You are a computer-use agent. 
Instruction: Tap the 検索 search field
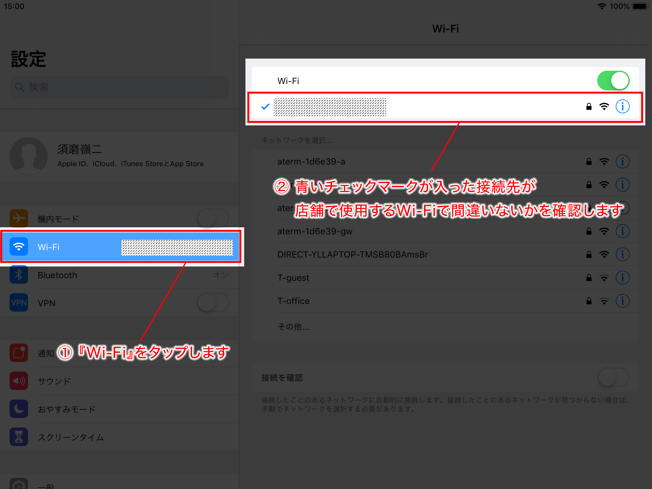[x=119, y=87]
